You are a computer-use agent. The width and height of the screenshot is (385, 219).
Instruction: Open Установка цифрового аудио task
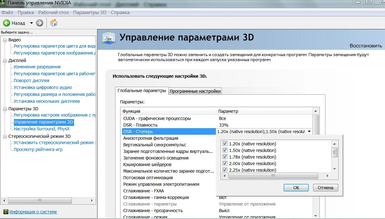click(x=43, y=87)
